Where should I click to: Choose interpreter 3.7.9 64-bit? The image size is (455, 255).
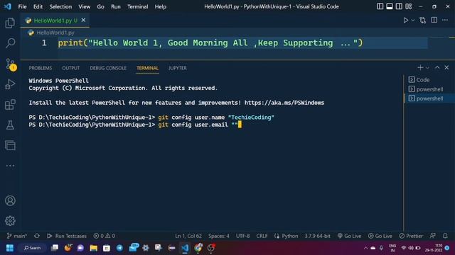(x=317, y=236)
